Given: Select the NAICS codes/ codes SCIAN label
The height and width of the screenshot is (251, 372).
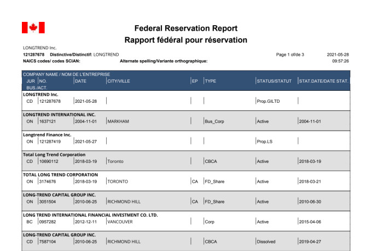Looking at the screenshot, I should (x=48, y=61).
